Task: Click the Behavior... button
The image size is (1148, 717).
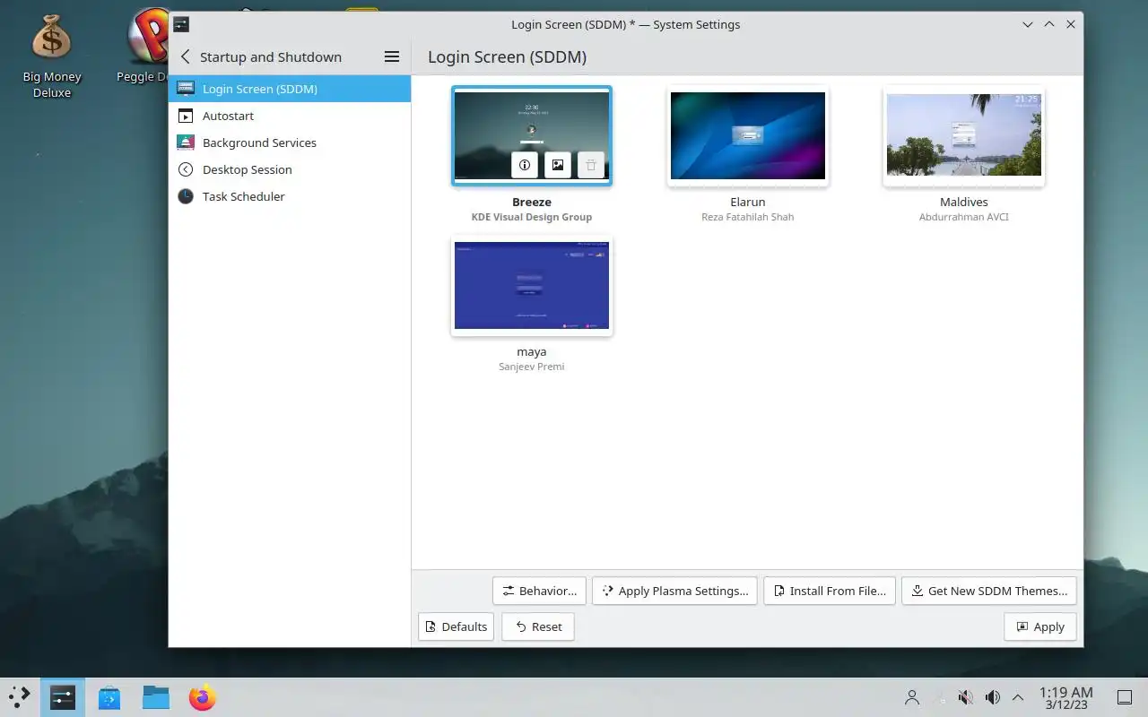Action: pyautogui.click(x=539, y=591)
